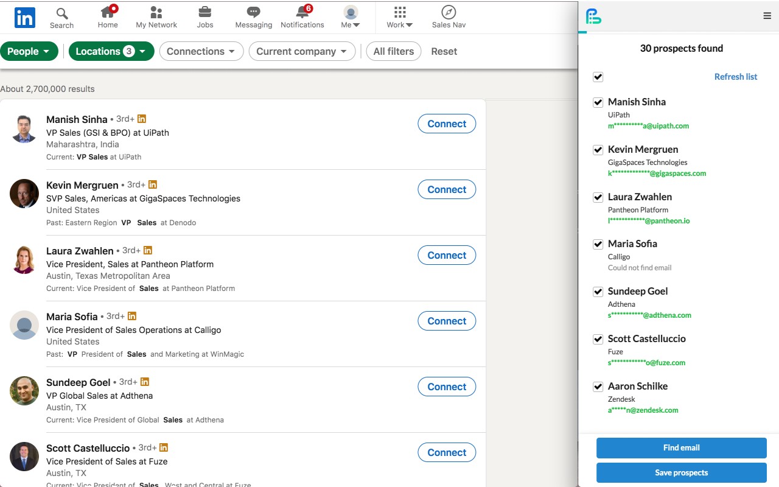Deselect the select-all prospects checkbox
Screen dimensions: 779x487
click(x=598, y=77)
